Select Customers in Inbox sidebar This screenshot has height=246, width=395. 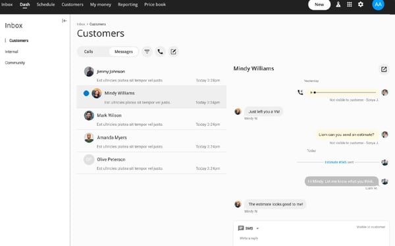[19, 41]
